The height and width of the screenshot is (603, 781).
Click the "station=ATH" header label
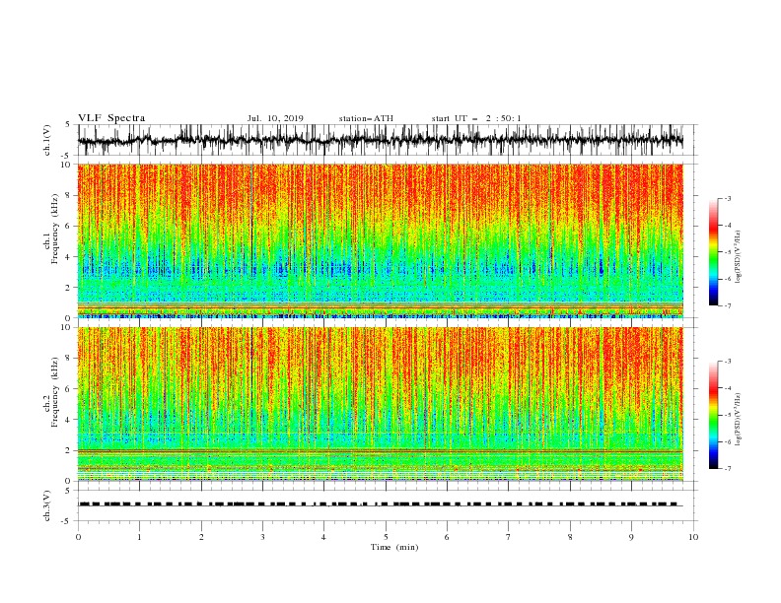(366, 118)
